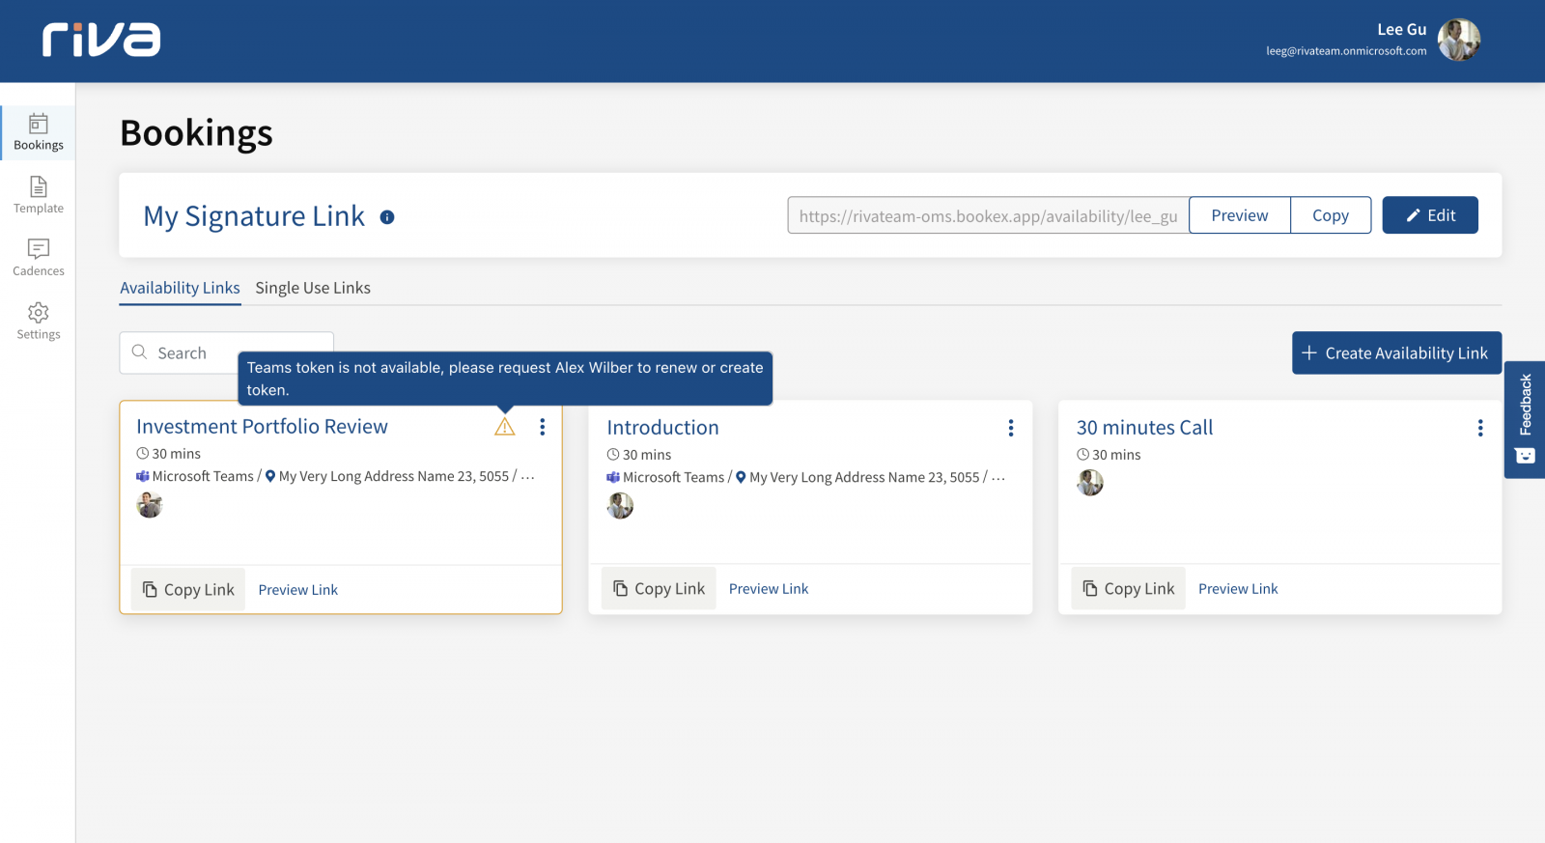Click Microsoft Teams location on Investment Portfolio Review
Viewport: 1545px width, 843px height.
pyautogui.click(x=195, y=476)
